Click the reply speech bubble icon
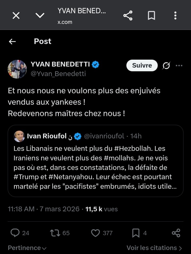This screenshot has width=191, height=254. click(x=15, y=233)
